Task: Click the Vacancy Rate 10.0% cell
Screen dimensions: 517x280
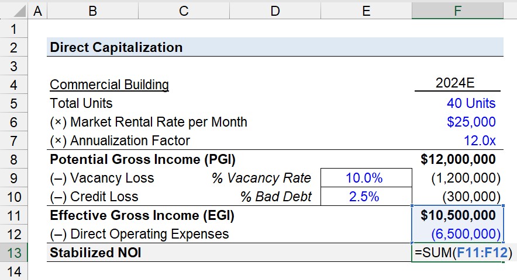Action: (x=366, y=178)
